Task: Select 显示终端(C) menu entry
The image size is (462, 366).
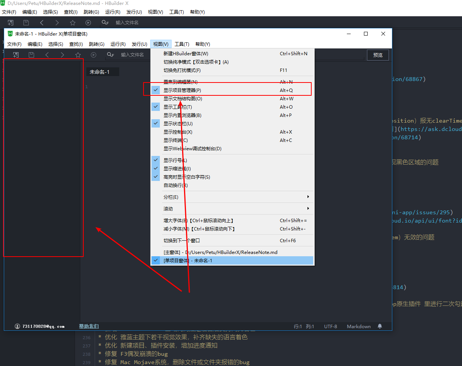Action: click(232, 140)
